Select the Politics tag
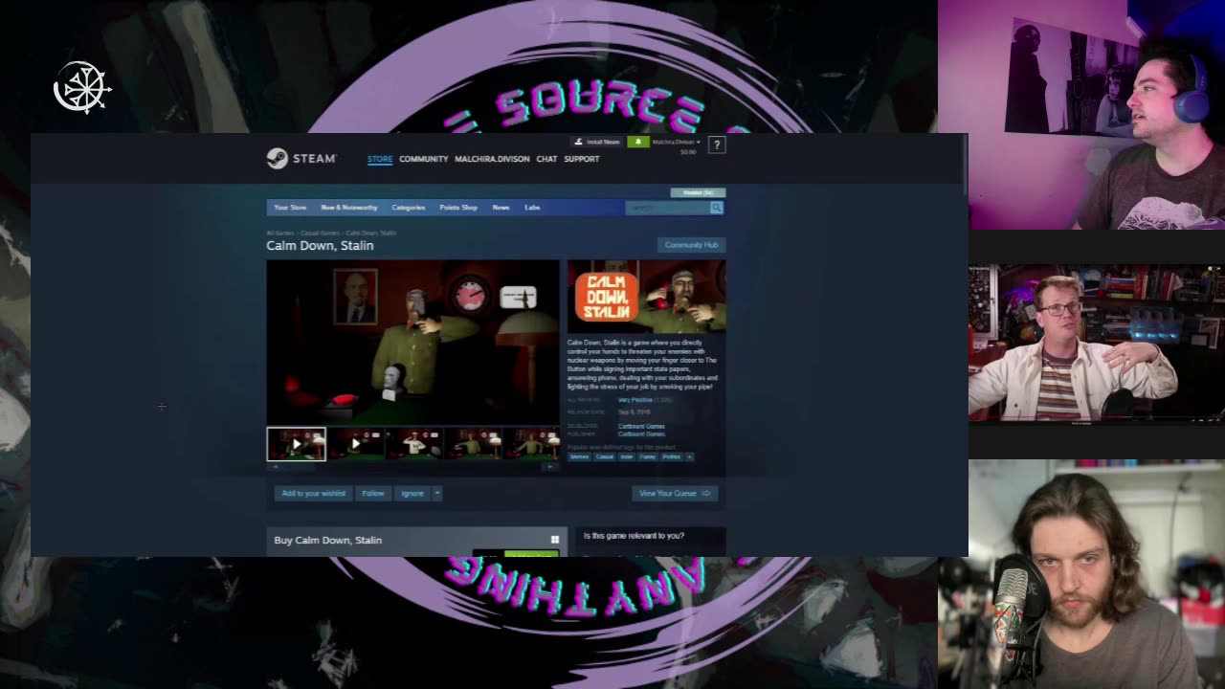The image size is (1225, 689). (x=671, y=456)
